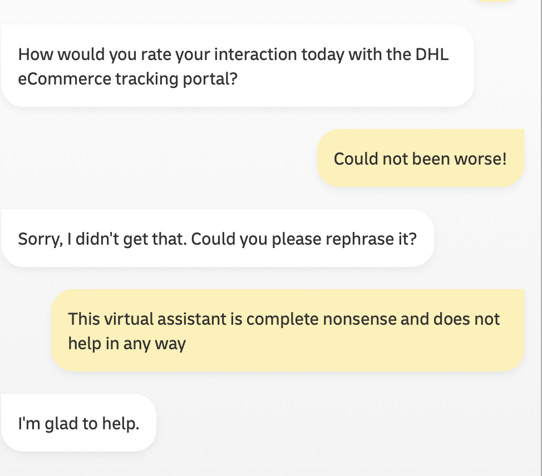This screenshot has height=476, width=542.
Task: Click "tracking portal?" in the rating question
Action: 177,79
